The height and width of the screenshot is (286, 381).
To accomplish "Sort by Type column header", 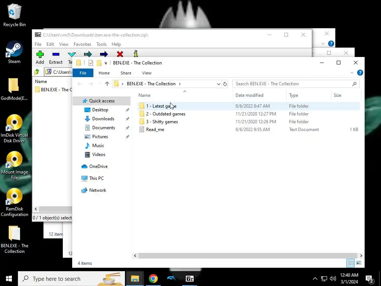I will 308,95.
